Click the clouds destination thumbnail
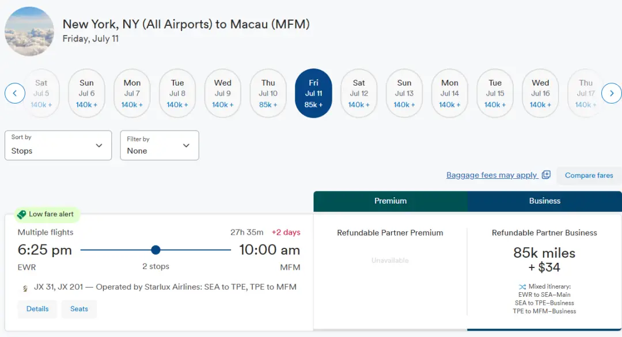Viewport: 622px width, 337px height. pos(29,32)
